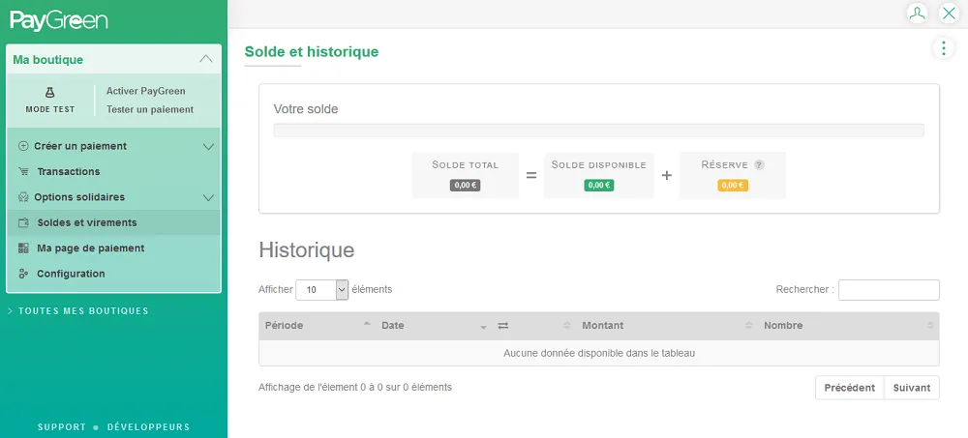Click the Transactions cart icon
The height and width of the screenshot is (438, 968).
point(23,172)
